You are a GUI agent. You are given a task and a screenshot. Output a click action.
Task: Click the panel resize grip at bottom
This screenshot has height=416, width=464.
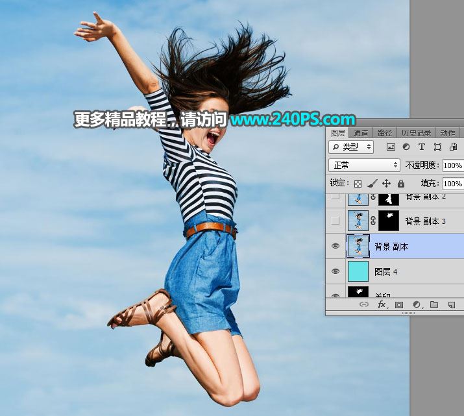coord(408,313)
